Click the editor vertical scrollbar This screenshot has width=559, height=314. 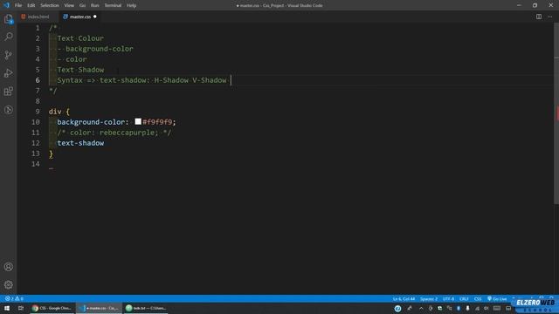point(556,114)
